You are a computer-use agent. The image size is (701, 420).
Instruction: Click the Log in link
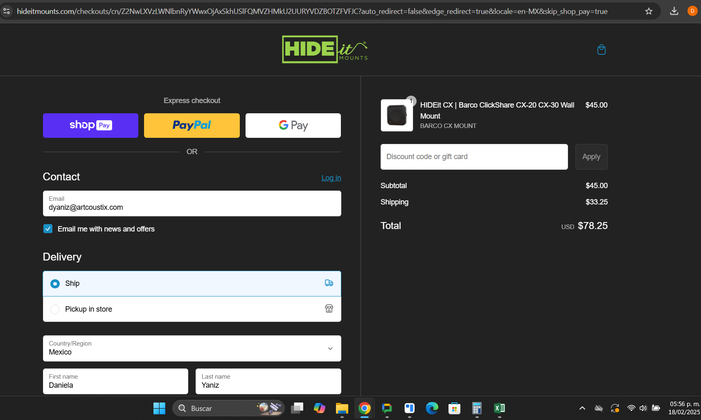click(331, 178)
